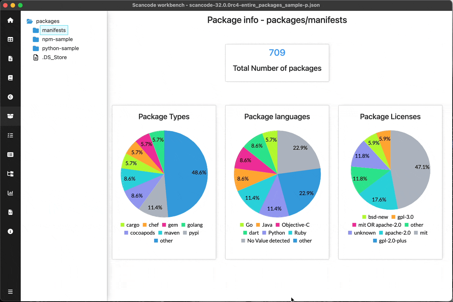
Task: Toggle the gpl-2.0-plus legend entry
Action: [x=389, y=241]
